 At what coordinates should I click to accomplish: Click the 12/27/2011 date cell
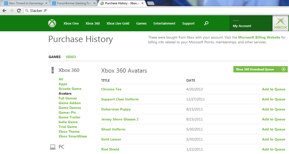coord(195,99)
